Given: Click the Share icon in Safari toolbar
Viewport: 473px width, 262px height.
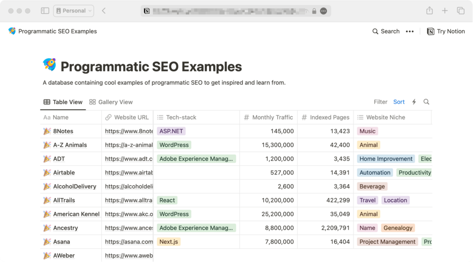Looking at the screenshot, I should (429, 11).
